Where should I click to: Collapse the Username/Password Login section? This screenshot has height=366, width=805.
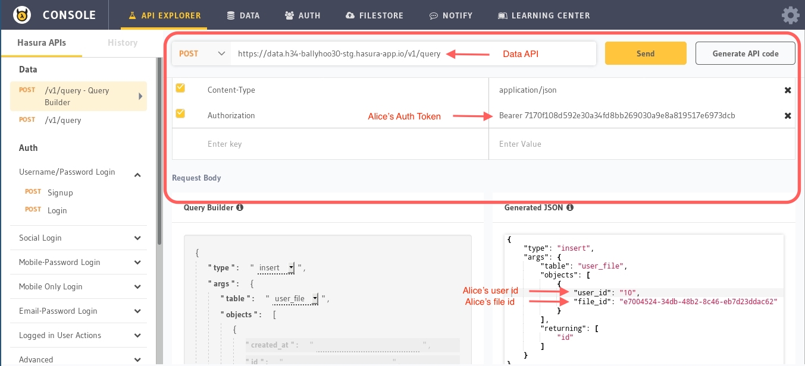(137, 175)
